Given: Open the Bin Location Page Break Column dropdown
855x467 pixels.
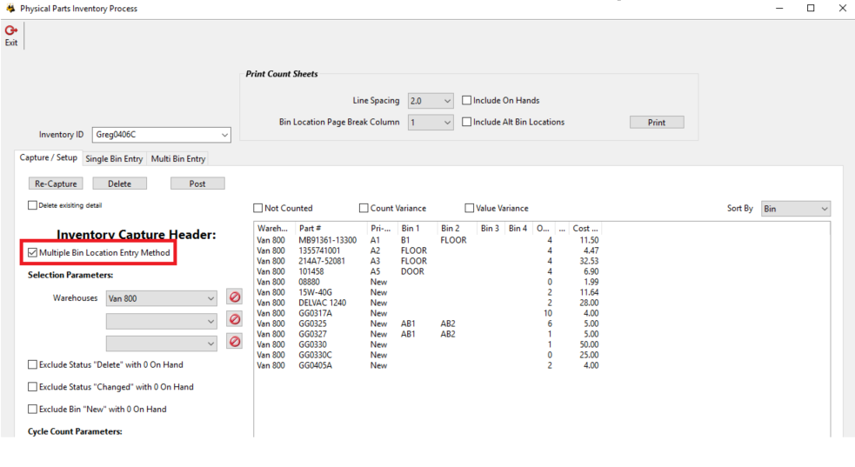Looking at the screenshot, I should coord(431,123).
